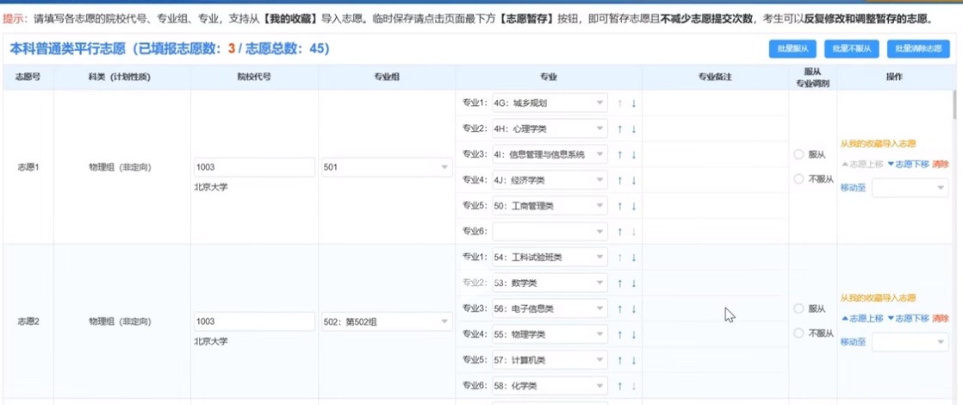Click 清除 link for 志愿1
The image size is (963, 405).
pos(940,164)
